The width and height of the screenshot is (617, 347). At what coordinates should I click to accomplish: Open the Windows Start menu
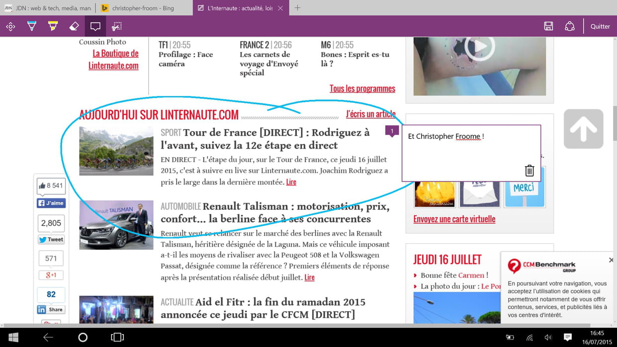point(13,338)
